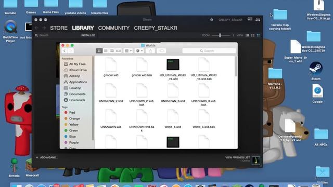Screen dimensions: 333x187
Task: Select the UNKNOWN_2.wld file
Action: (x=111, y=94)
